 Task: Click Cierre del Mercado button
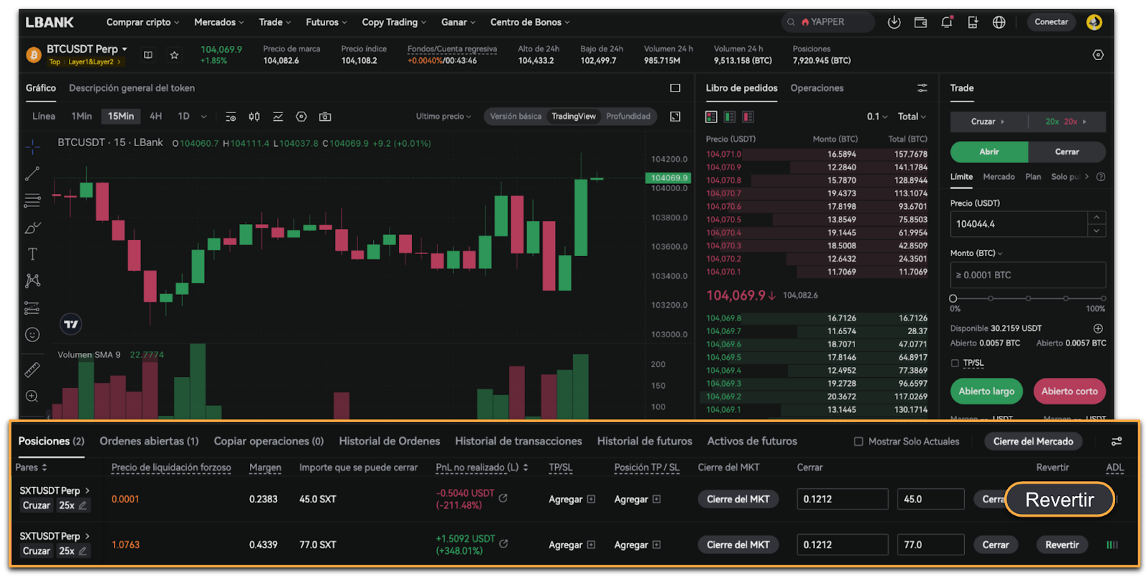coord(1033,442)
